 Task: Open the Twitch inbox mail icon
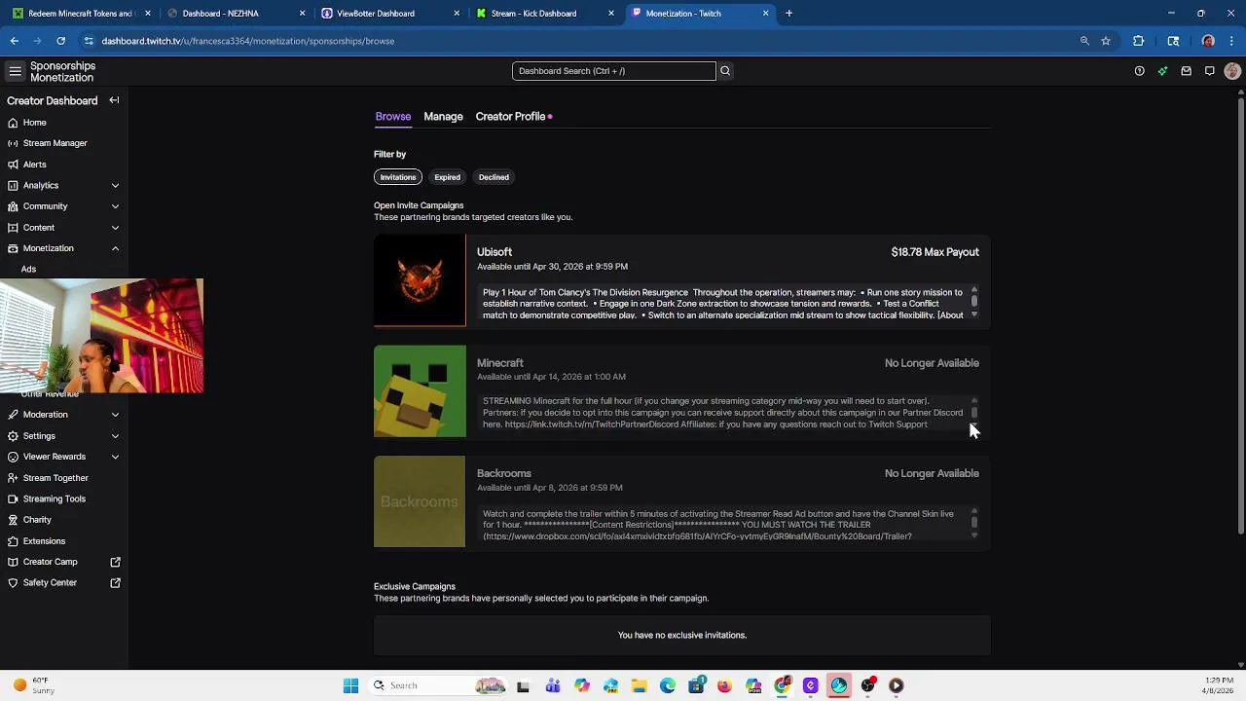pyautogui.click(x=1186, y=71)
